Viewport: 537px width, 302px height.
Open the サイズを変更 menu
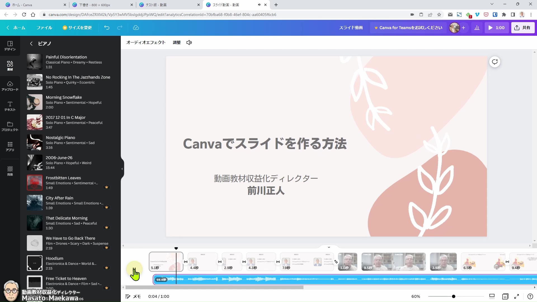(77, 28)
